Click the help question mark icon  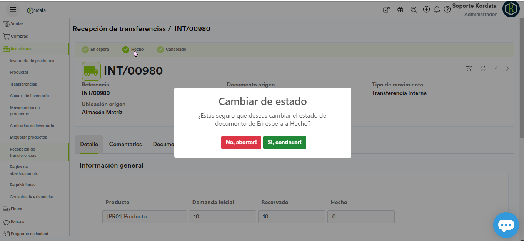pos(447,10)
